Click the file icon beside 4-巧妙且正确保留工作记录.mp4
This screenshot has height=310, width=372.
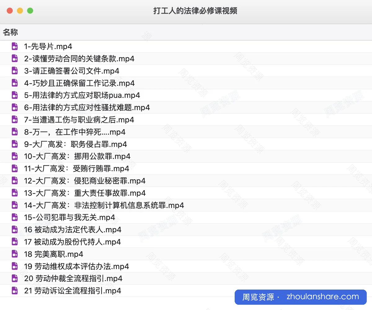[x=15, y=83]
